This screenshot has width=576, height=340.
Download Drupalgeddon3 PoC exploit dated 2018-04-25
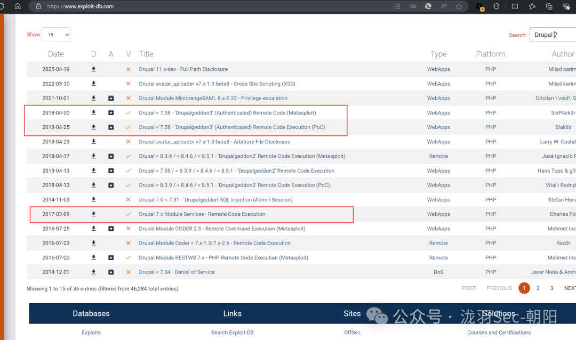coord(93,127)
